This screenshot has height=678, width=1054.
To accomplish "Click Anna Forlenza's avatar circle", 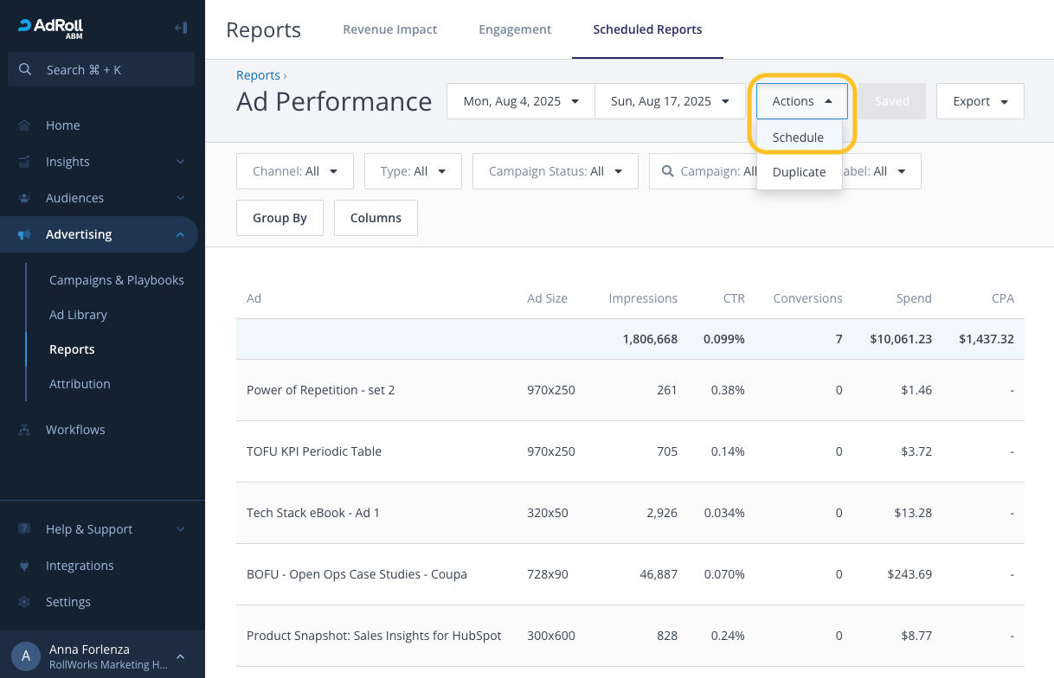I will tap(26, 656).
